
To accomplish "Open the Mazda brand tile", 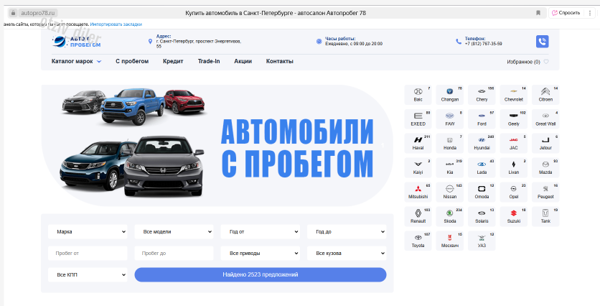I will pos(545,168).
